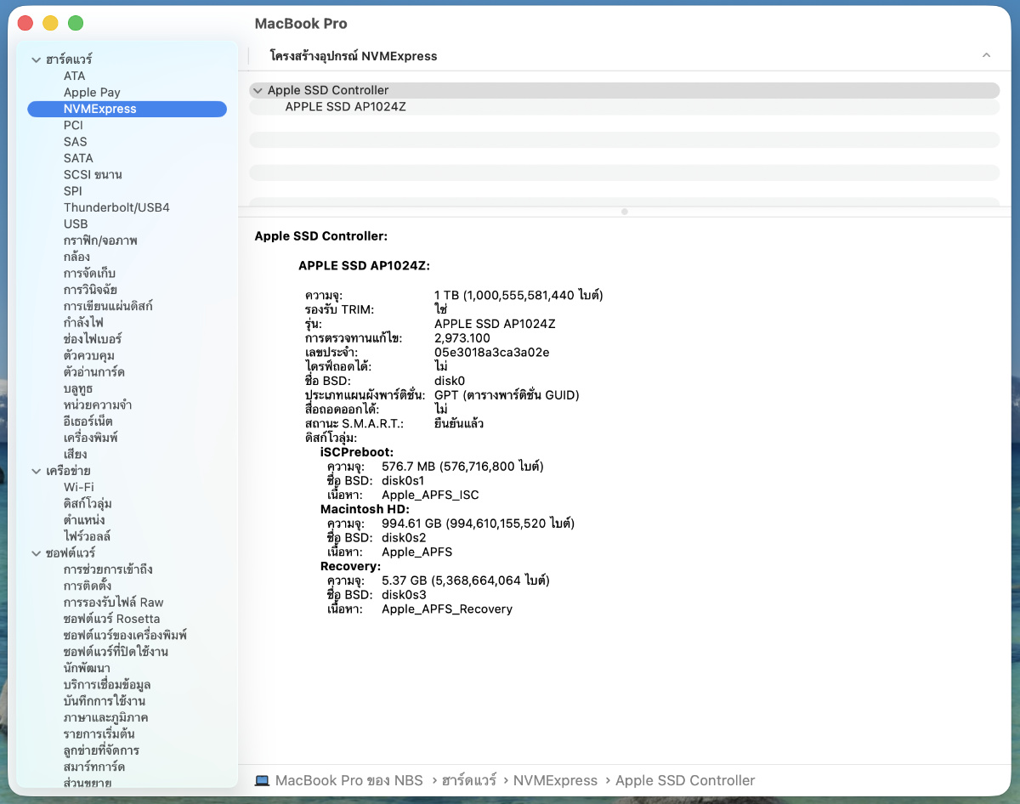Screen dimensions: 1020x804
Task: Collapse the Apple SSD Controller tree row
Action: [258, 90]
